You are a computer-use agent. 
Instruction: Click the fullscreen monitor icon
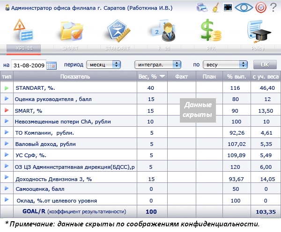[x=228, y=7]
